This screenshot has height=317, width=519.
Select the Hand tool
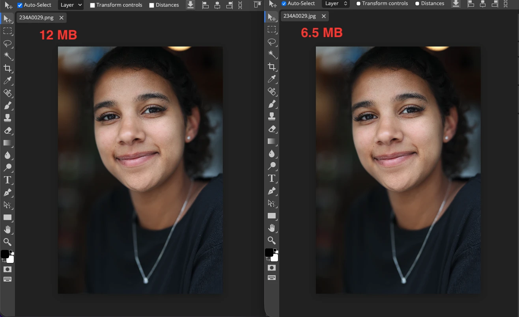coord(8,229)
